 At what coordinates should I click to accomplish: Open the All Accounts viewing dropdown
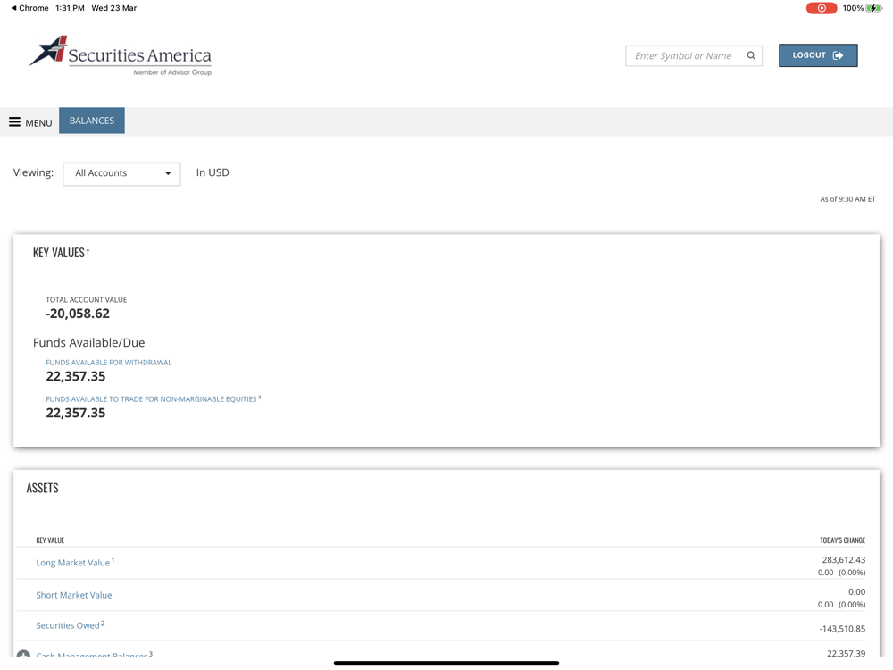point(121,174)
